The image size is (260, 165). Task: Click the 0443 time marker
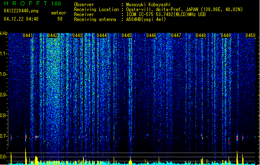pyautogui.click(x=77, y=35)
